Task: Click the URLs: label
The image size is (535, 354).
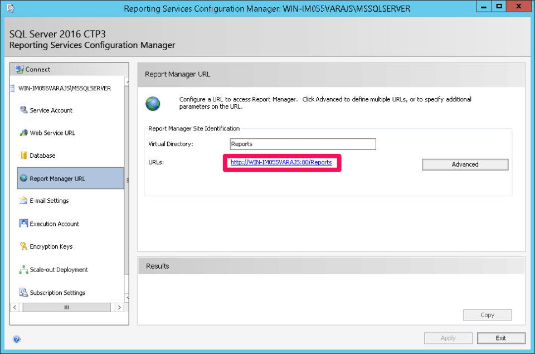Action: (156, 162)
